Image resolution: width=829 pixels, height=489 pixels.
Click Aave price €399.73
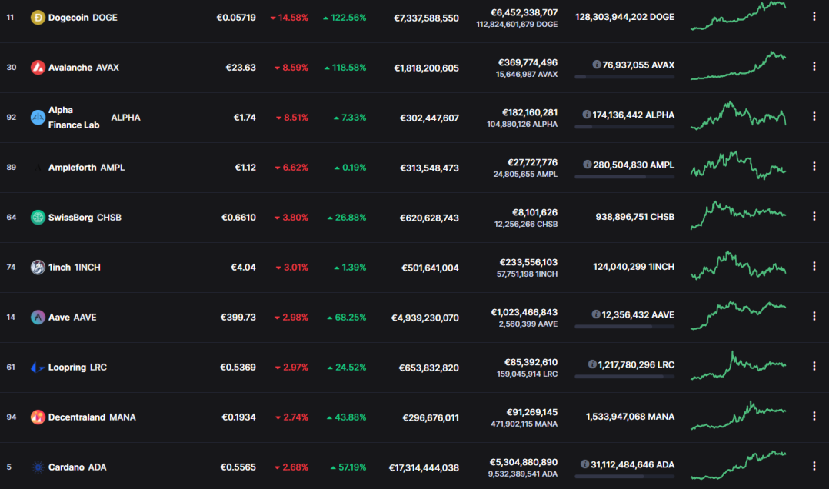[x=238, y=318]
